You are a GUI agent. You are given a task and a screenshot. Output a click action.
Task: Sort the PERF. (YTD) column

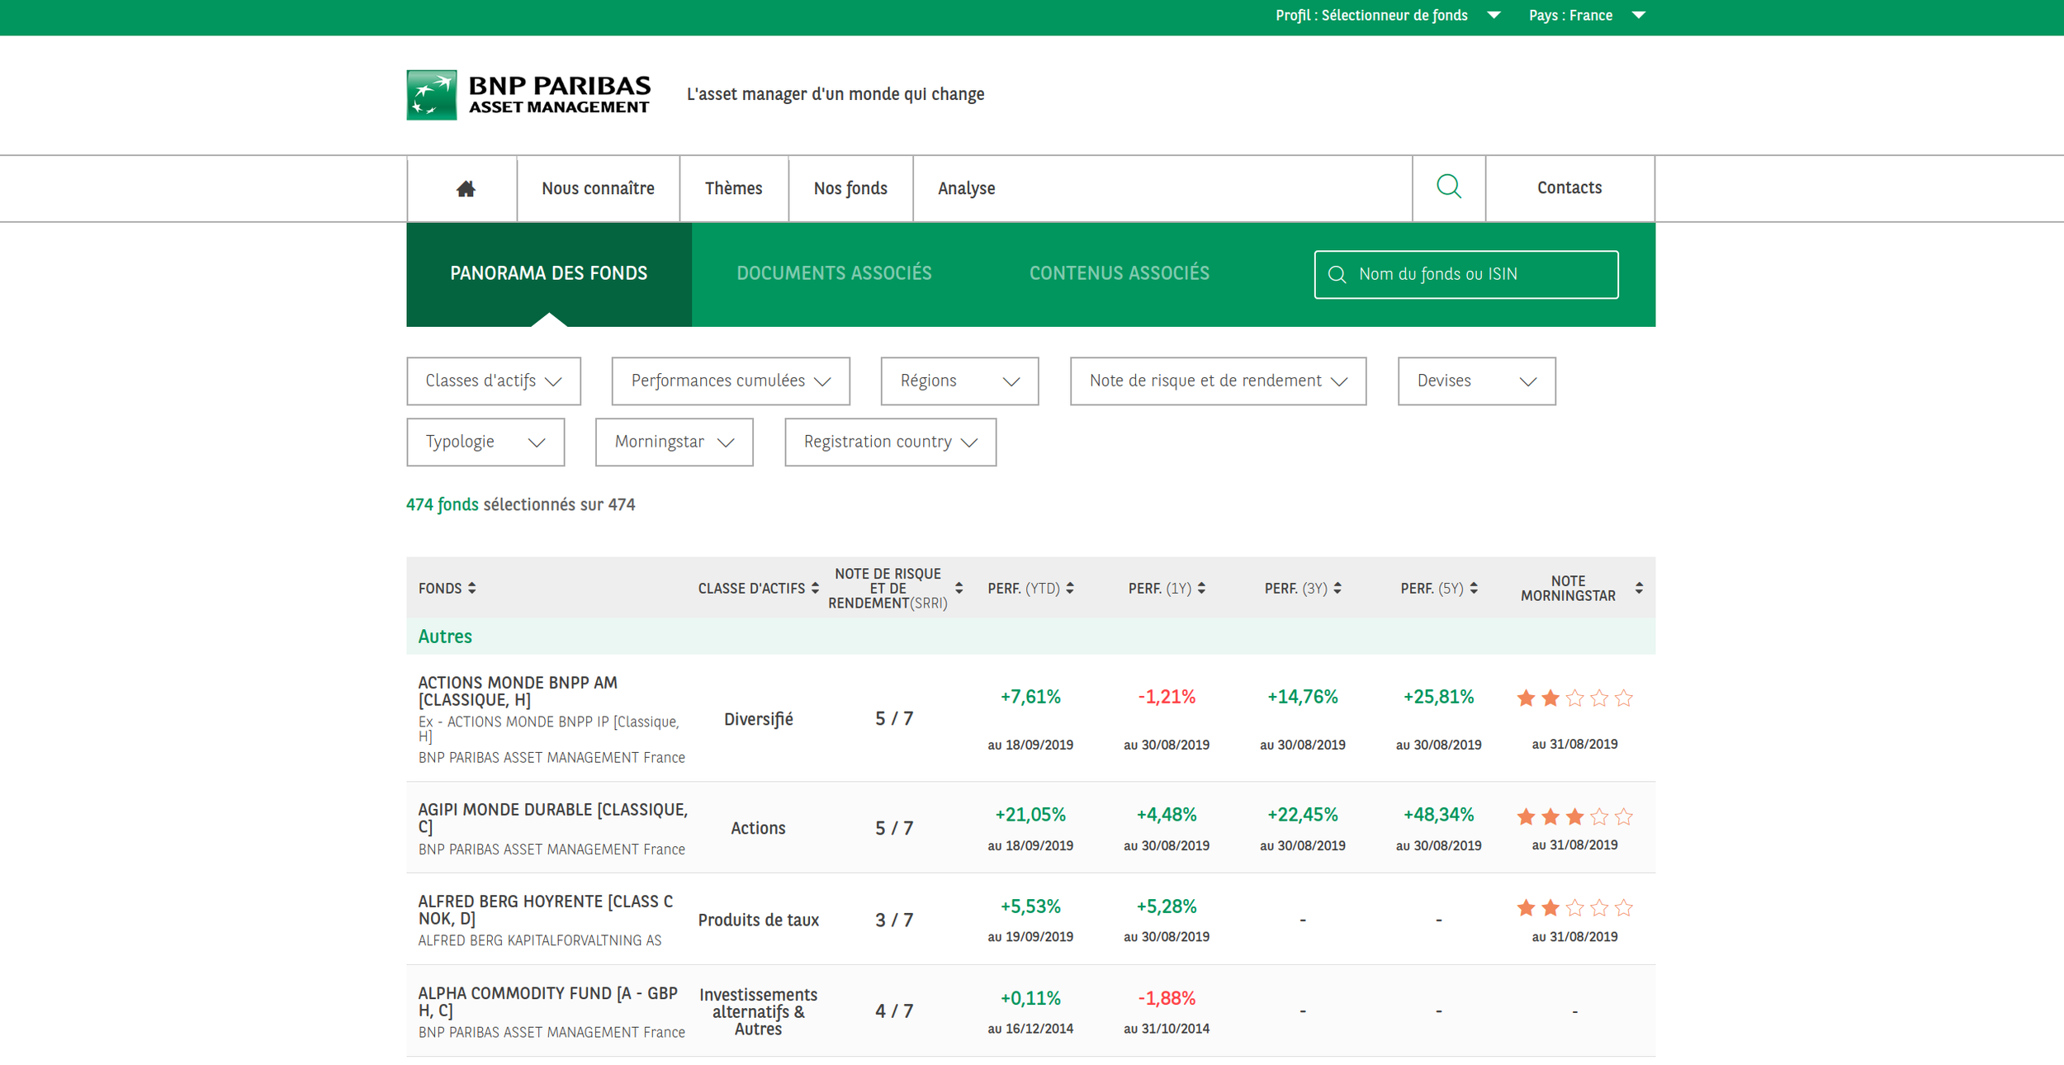pos(1070,588)
